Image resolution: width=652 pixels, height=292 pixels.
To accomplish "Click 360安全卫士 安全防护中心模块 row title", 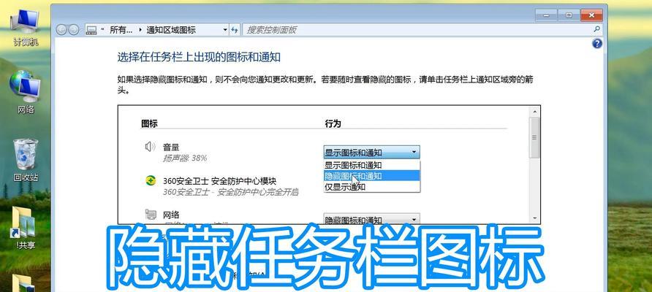I will tap(219, 181).
